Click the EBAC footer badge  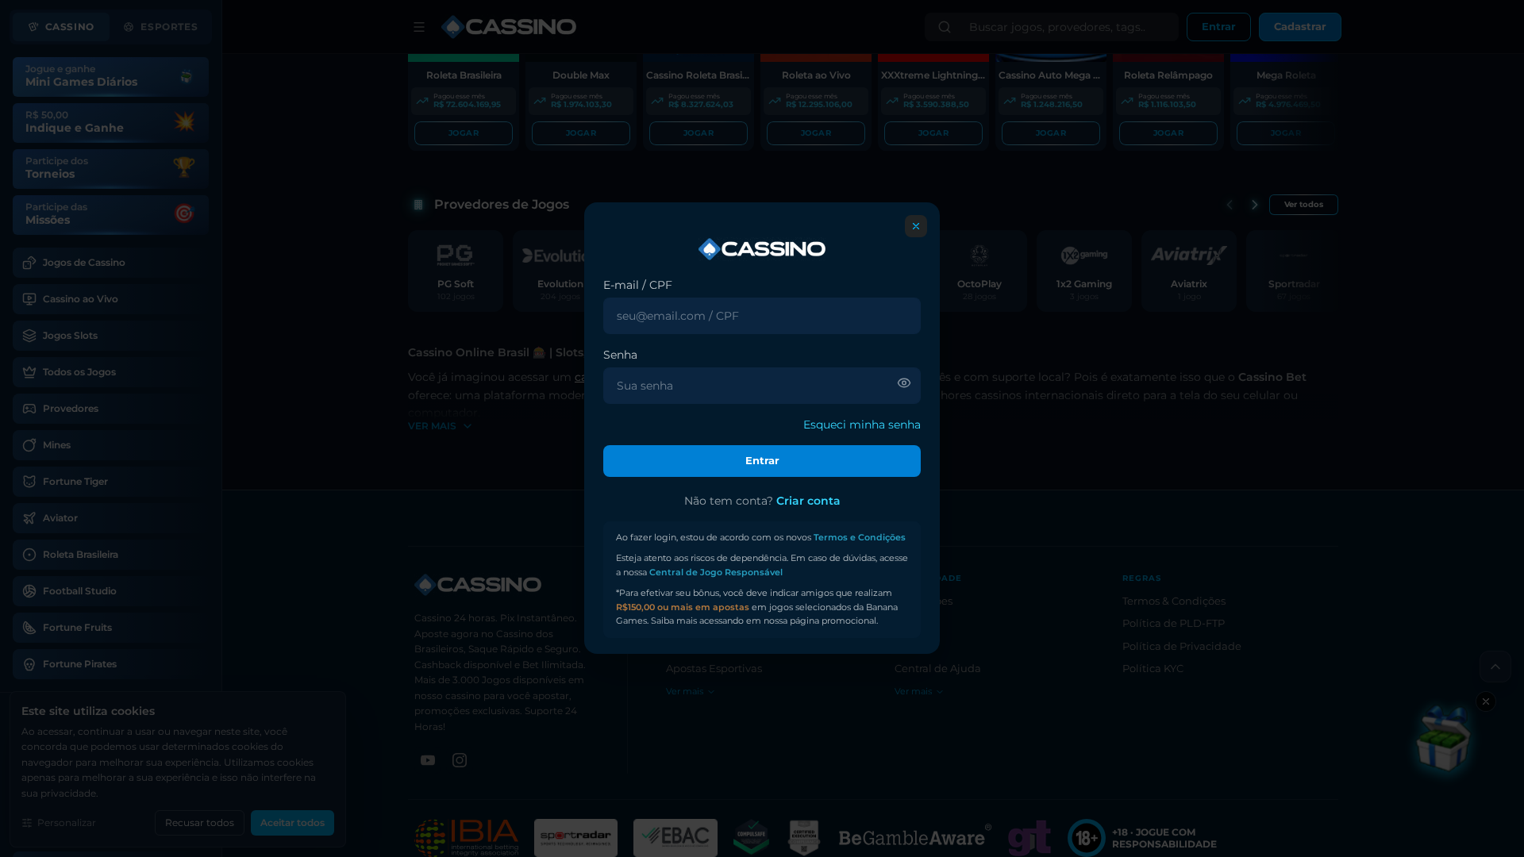point(675,838)
